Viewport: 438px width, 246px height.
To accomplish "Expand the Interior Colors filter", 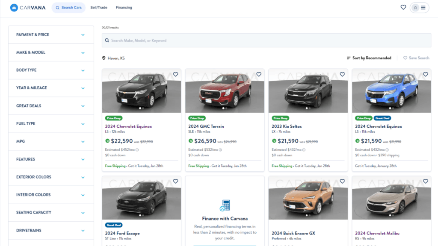I will pos(51,195).
